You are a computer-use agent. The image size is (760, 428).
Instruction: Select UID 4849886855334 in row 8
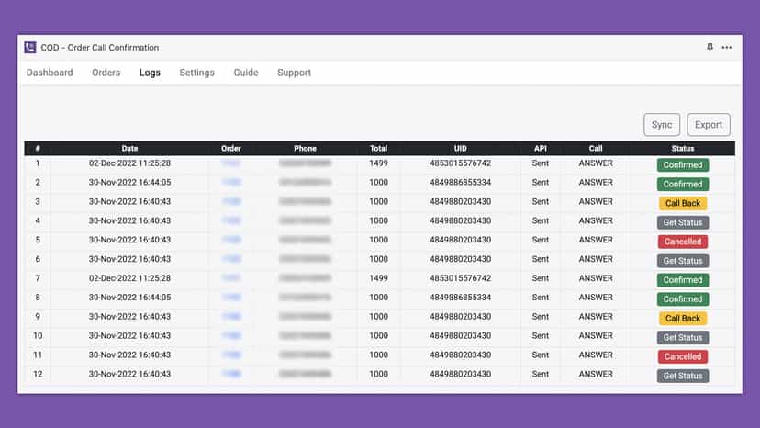[x=461, y=298]
